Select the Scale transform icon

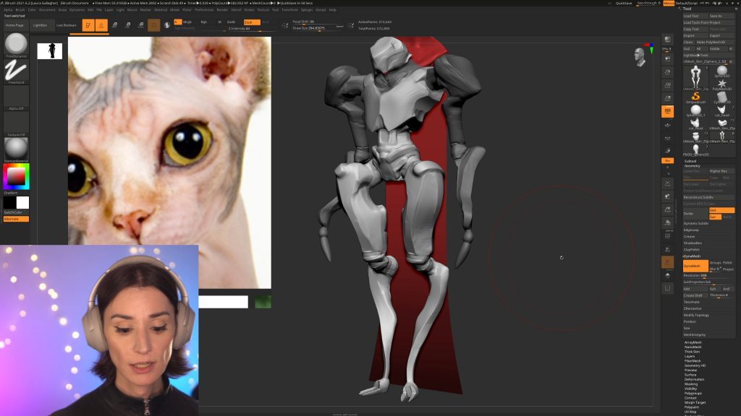click(127, 25)
